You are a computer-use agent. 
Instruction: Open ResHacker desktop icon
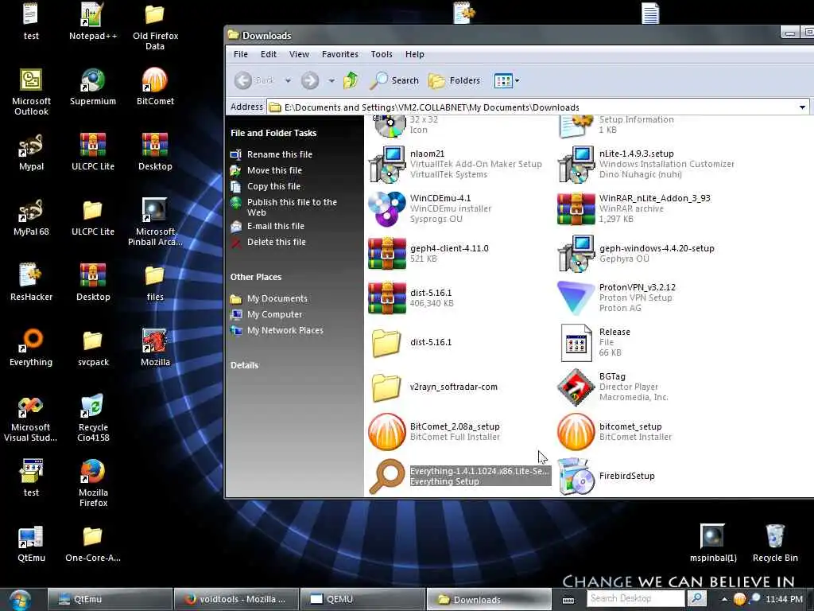point(31,282)
